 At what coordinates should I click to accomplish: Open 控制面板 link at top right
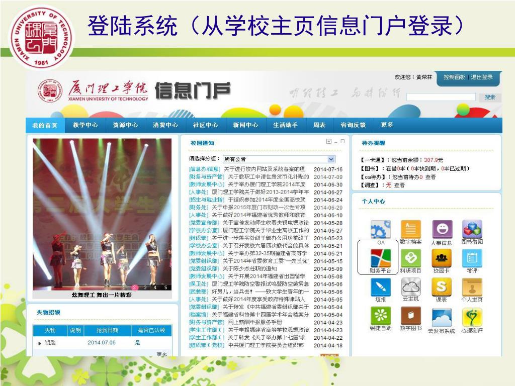tap(454, 77)
